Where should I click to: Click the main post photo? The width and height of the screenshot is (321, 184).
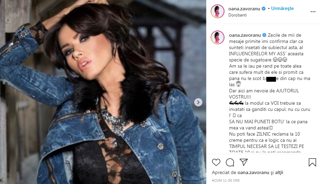[103, 92]
